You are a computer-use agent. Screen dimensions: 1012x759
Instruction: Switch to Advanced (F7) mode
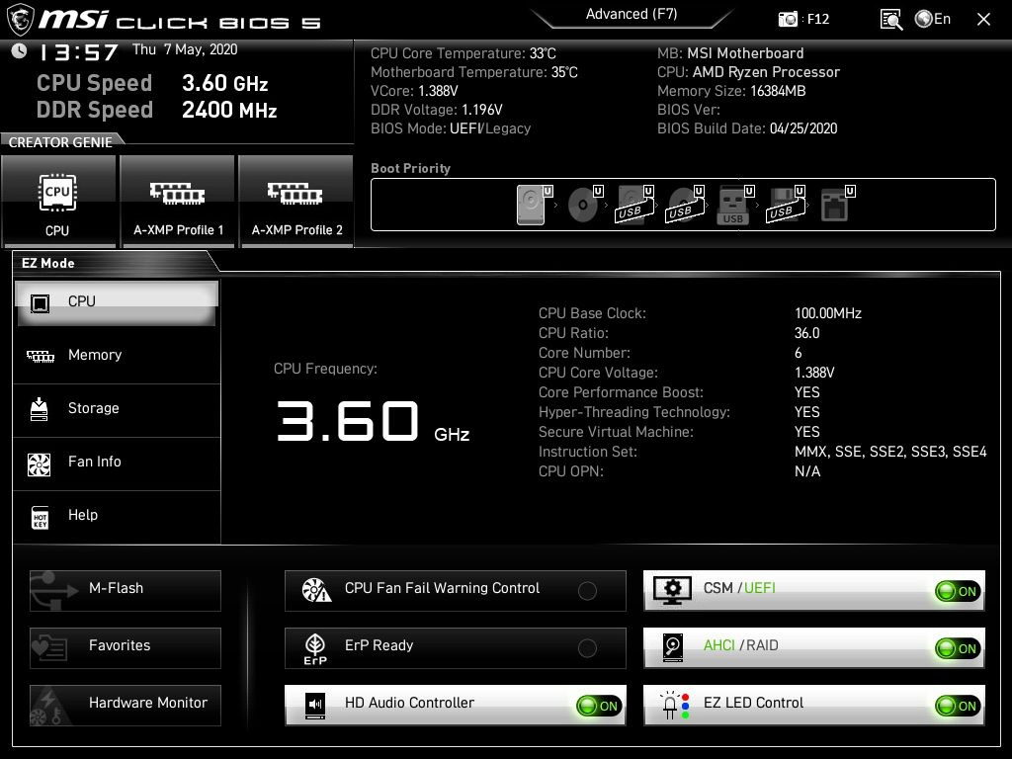(x=632, y=15)
